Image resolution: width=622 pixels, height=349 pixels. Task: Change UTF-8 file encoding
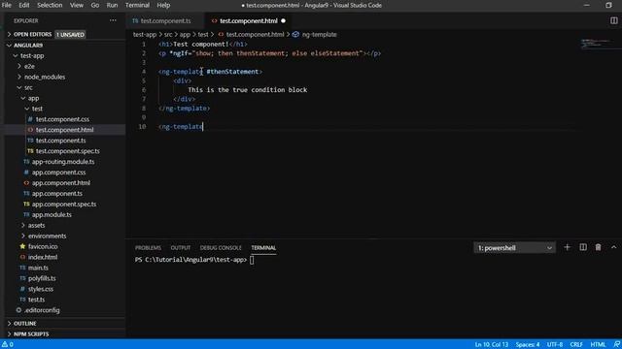click(x=555, y=344)
